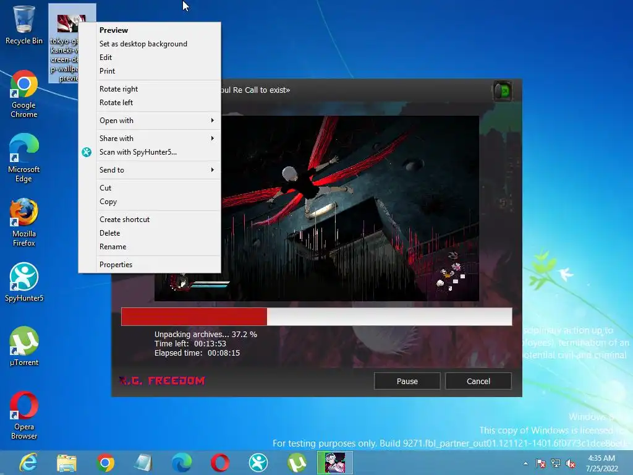The image size is (633, 475).
Task: Launch Microsoft Edge from the taskbar
Action: click(x=182, y=463)
